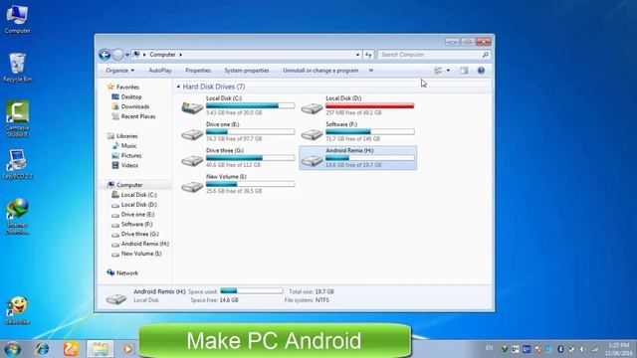This screenshot has width=637, height=358.
Task: Click the EasyBCD desktop shortcut
Action: click(x=17, y=164)
